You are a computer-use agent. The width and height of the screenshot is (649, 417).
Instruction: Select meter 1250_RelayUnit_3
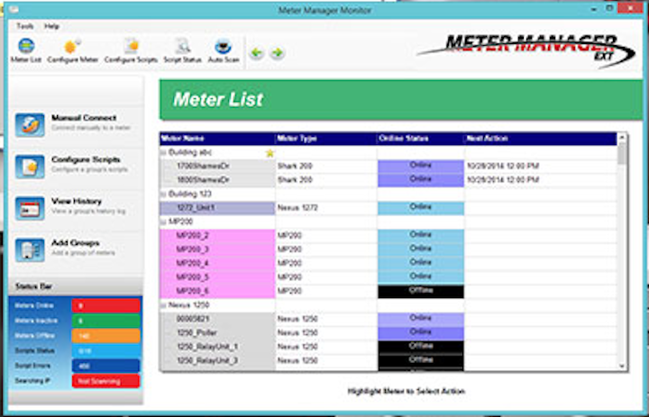[x=217, y=361]
